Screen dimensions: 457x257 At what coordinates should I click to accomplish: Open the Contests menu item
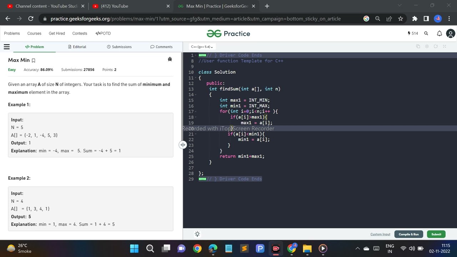pyautogui.click(x=80, y=34)
